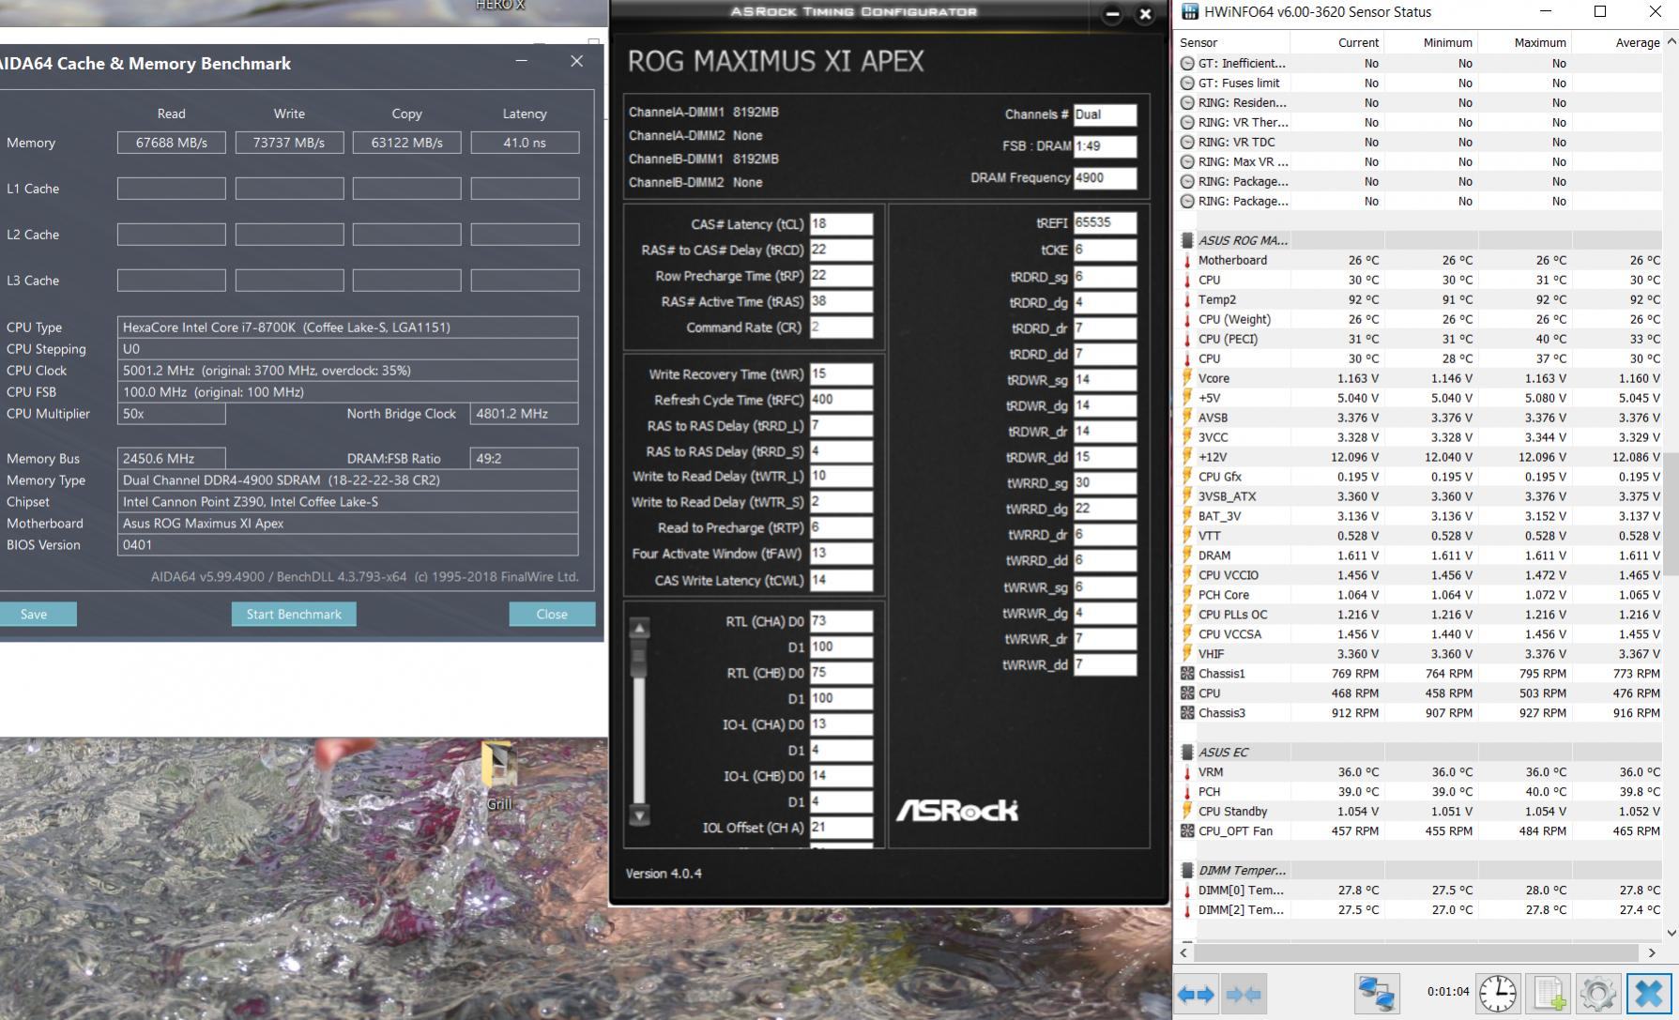
Task: Click the CPU Type field in AIDA64
Action: point(347,327)
